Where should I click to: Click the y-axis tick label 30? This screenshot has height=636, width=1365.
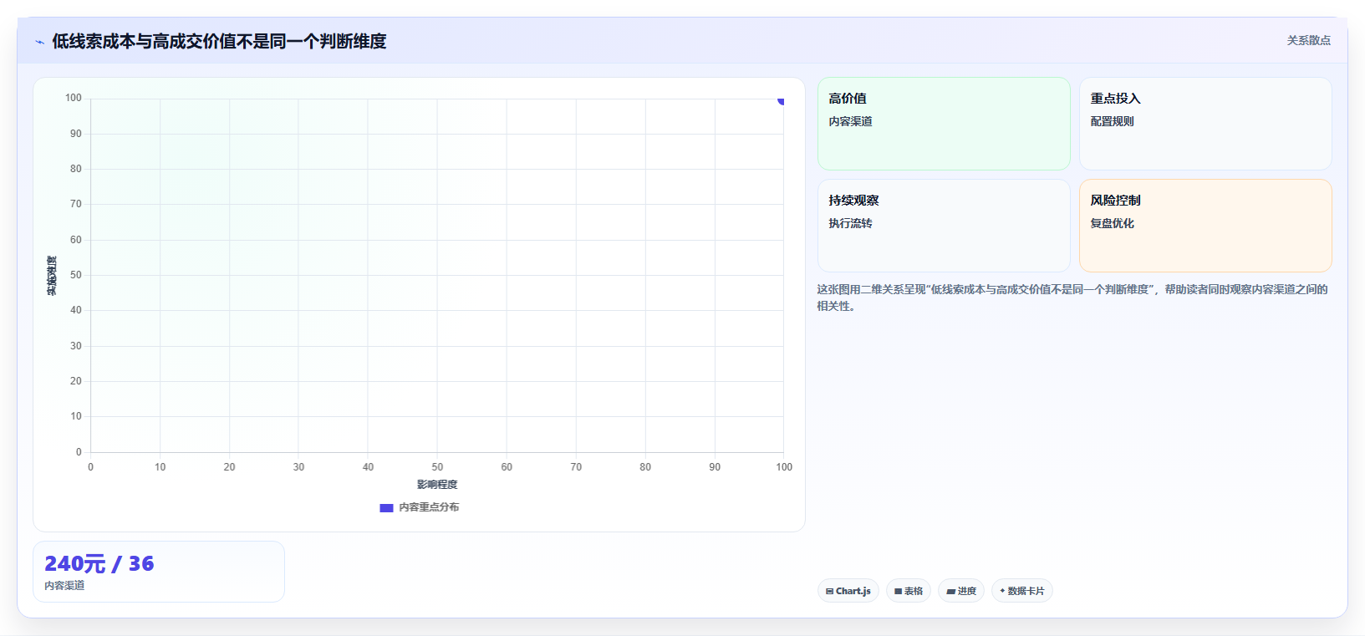click(x=76, y=346)
